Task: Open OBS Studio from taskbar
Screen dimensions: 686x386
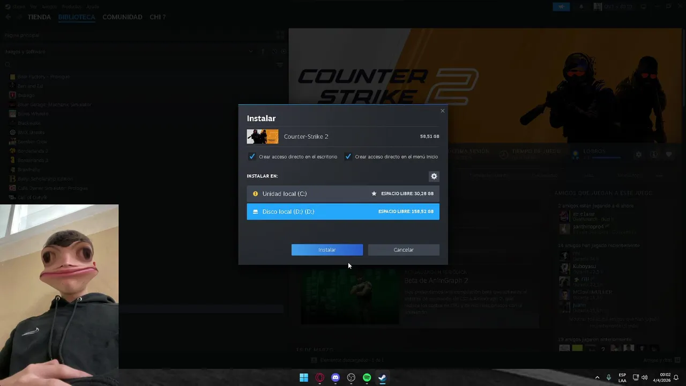Action: point(351,377)
